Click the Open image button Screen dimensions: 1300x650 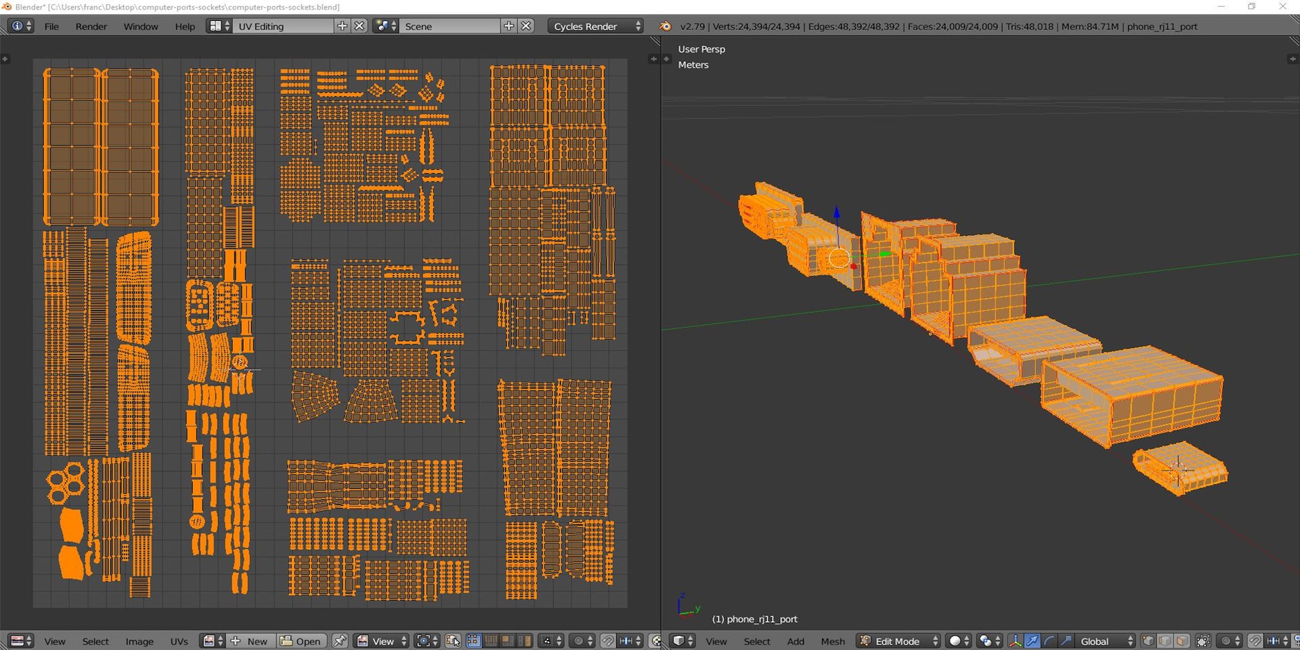[302, 641]
